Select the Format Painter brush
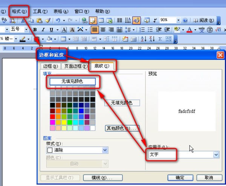Viewport: 226px width, 186px height. click(48, 20)
